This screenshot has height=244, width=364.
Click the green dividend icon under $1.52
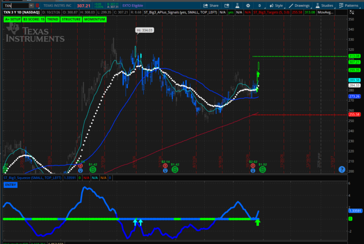coord(263,169)
